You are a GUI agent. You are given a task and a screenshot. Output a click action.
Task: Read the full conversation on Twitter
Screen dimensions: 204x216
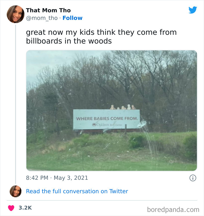(x=77, y=191)
